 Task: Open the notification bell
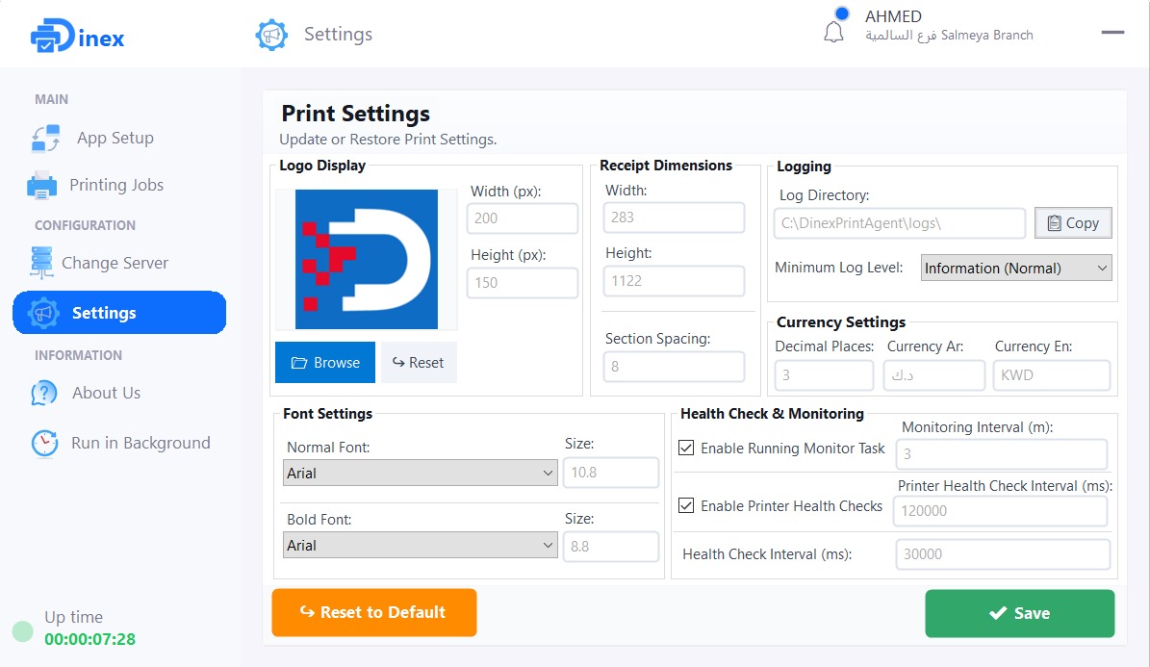coord(833,33)
